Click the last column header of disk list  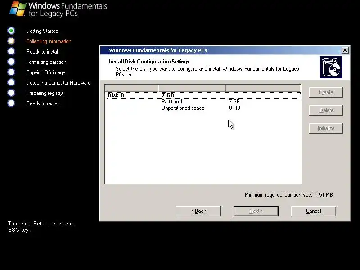coord(263,88)
